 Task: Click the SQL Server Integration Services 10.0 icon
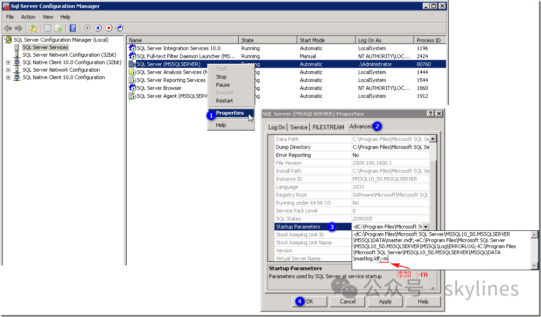coord(132,48)
